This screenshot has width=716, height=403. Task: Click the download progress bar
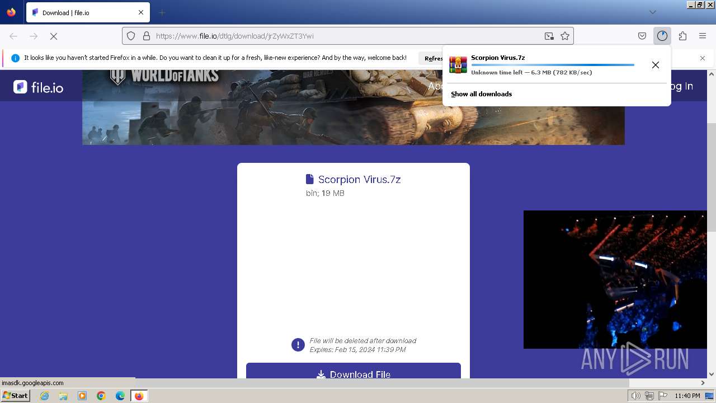(553, 65)
